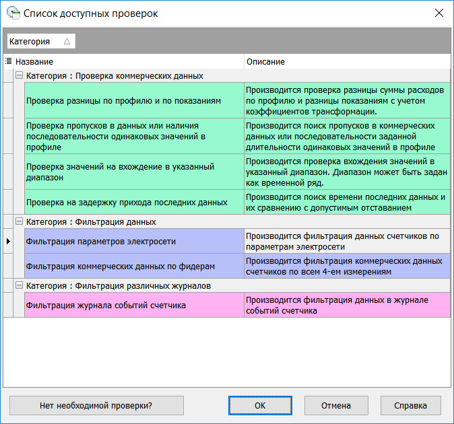This screenshot has width=454, height=424.
Task: Select Проверка значений на вхождение в указанный диапазон
Action: pyautogui.click(x=134, y=172)
